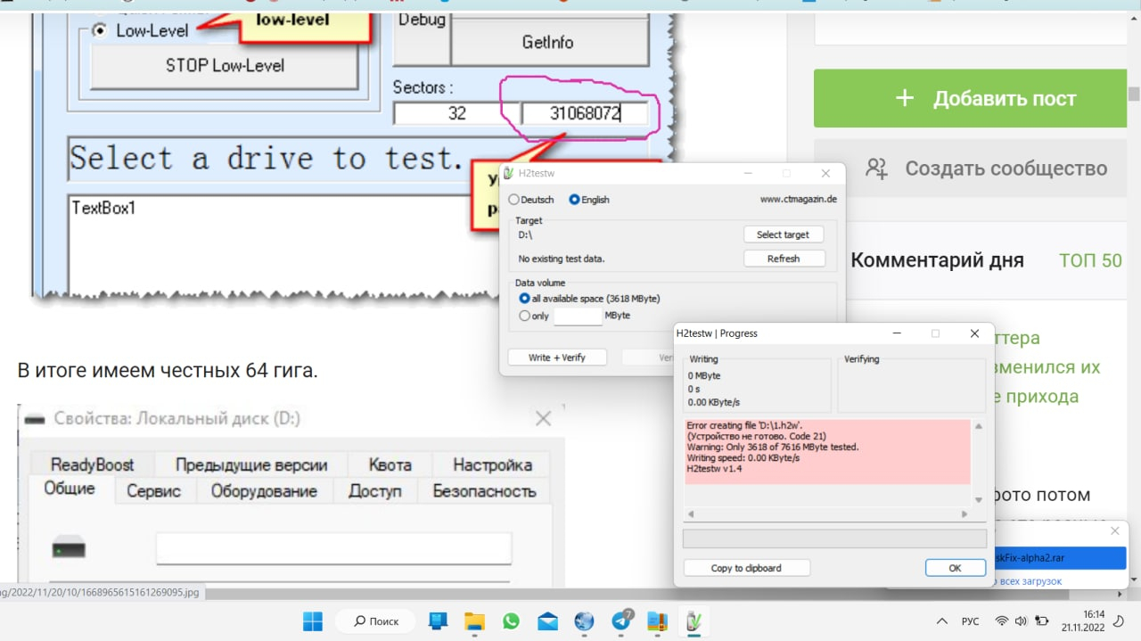Viewport: 1141px width, 641px height.
Task: Click the H2testw taskbar icon
Action: pyautogui.click(x=692, y=621)
